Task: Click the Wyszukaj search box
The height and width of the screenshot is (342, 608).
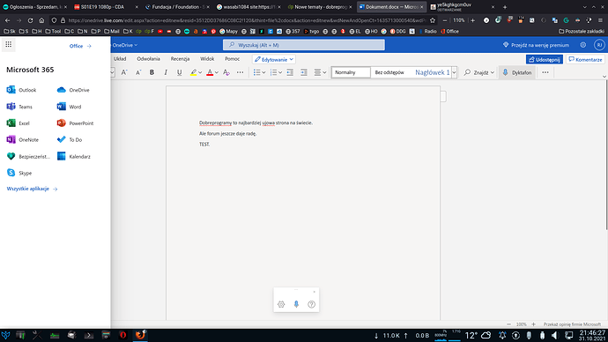Action: (x=304, y=45)
